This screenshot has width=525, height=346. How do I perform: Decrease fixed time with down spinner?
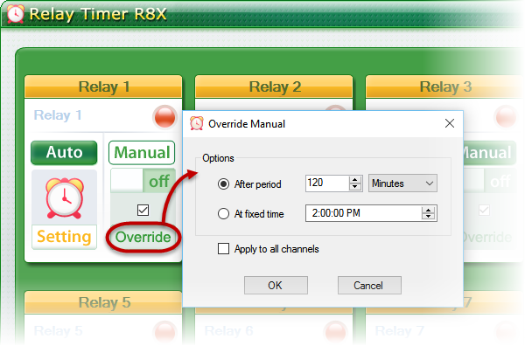(428, 217)
